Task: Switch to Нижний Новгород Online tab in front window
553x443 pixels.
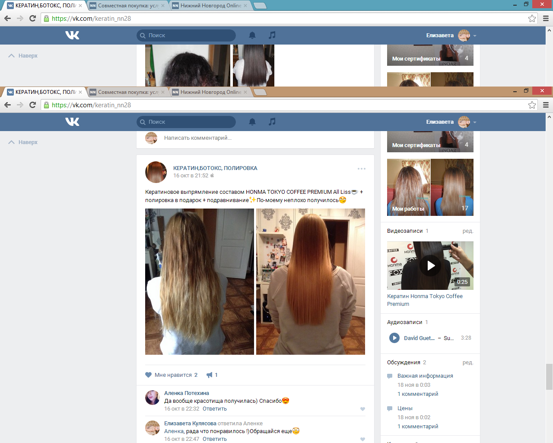Action: pyautogui.click(x=210, y=92)
